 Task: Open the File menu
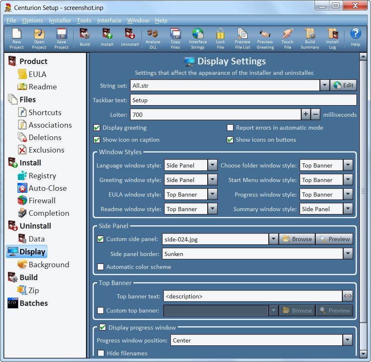(11, 21)
